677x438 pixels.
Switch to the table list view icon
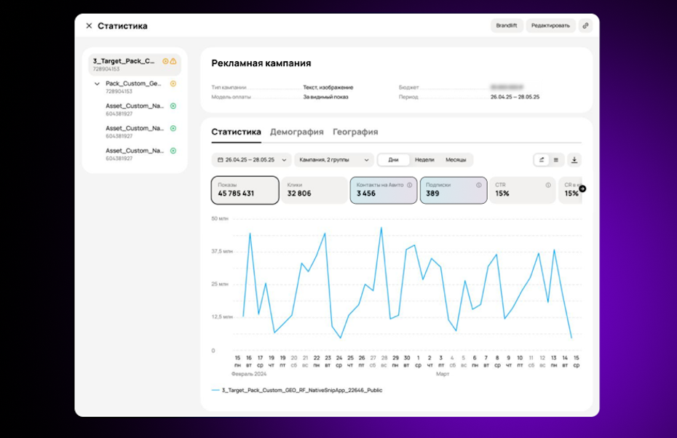tap(555, 159)
